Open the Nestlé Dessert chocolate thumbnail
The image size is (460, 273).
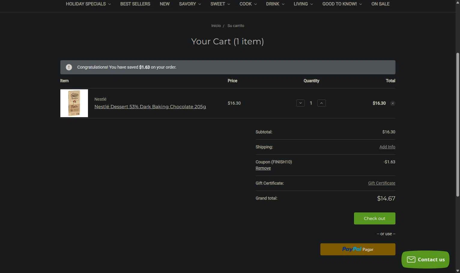[74, 103]
